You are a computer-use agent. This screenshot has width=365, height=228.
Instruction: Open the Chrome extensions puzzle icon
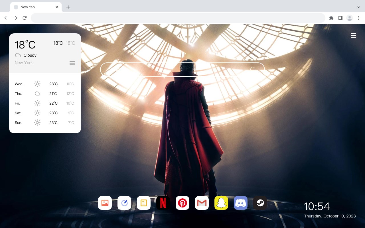(331, 18)
